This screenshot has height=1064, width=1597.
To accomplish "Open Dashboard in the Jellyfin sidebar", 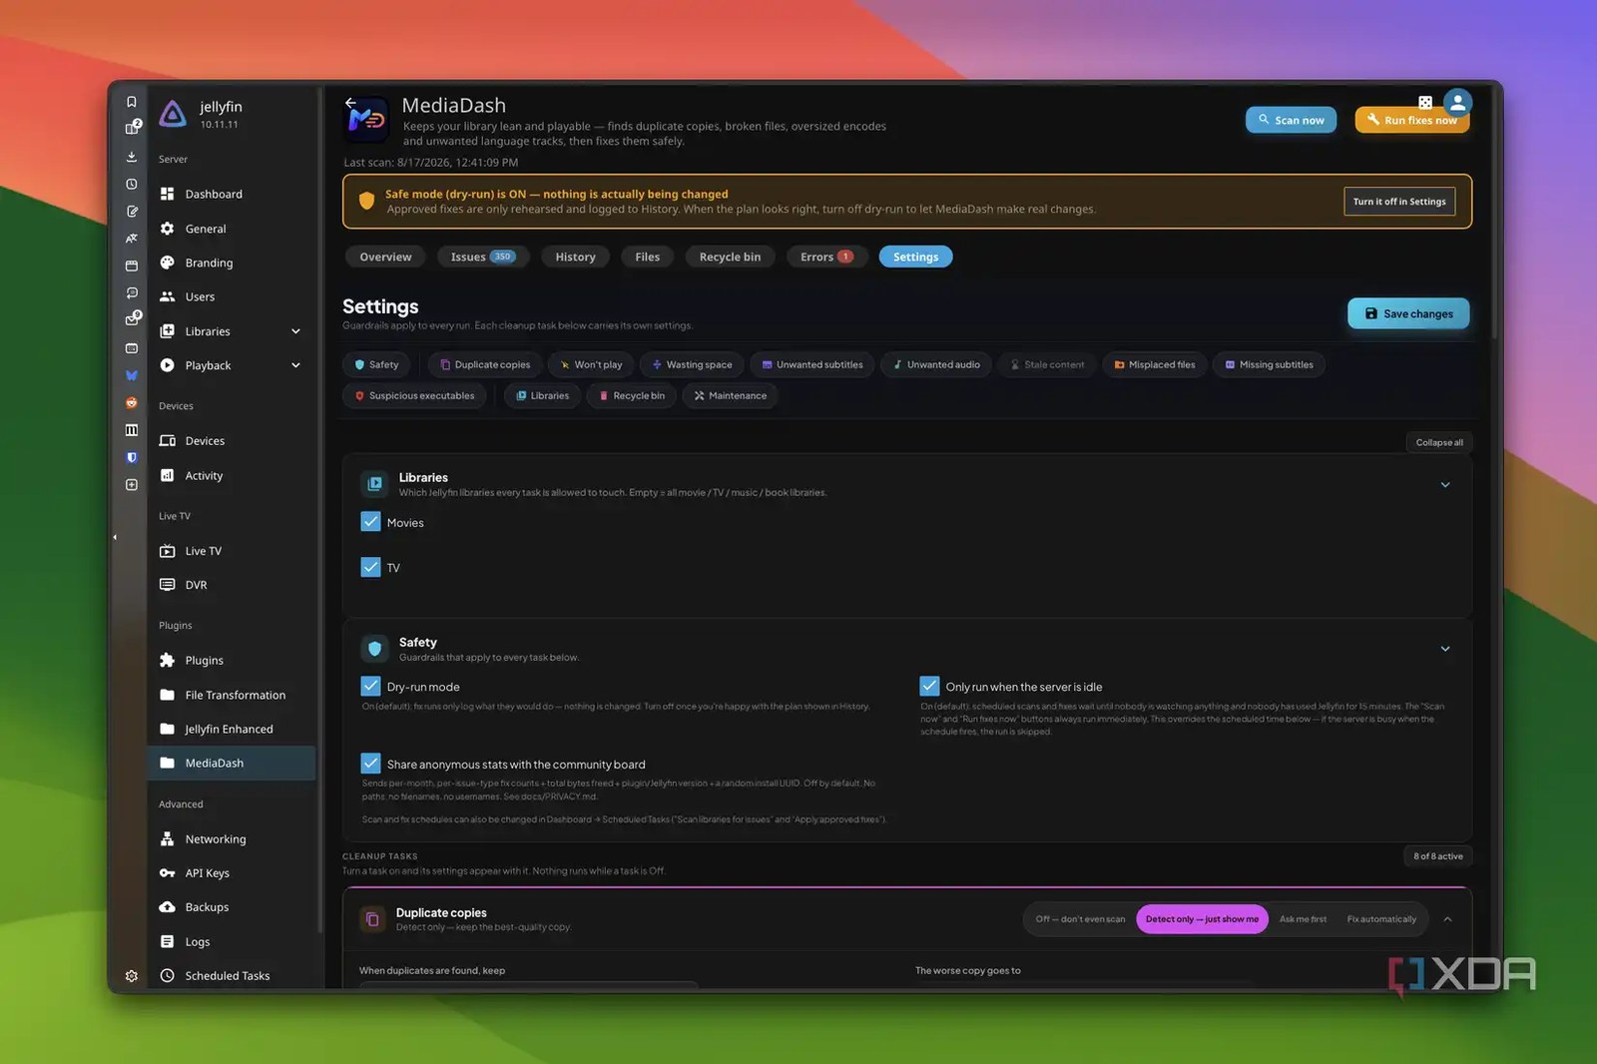I will (232, 194).
